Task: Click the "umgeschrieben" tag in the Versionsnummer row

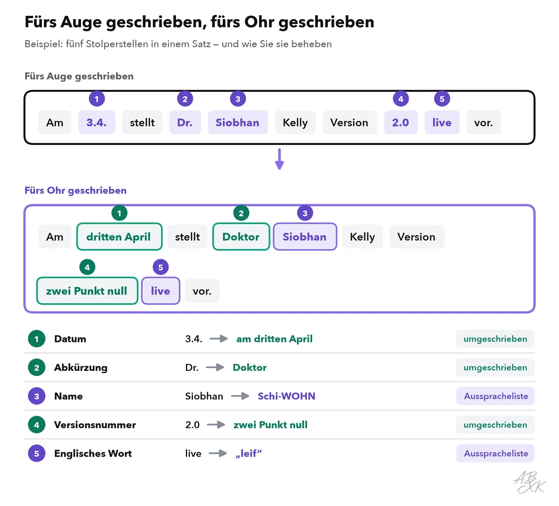Action: pyautogui.click(x=495, y=425)
